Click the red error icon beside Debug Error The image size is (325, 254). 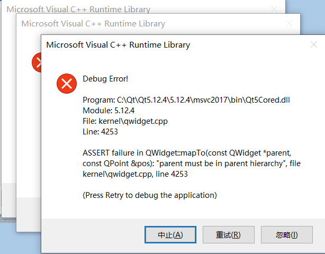tap(66, 83)
